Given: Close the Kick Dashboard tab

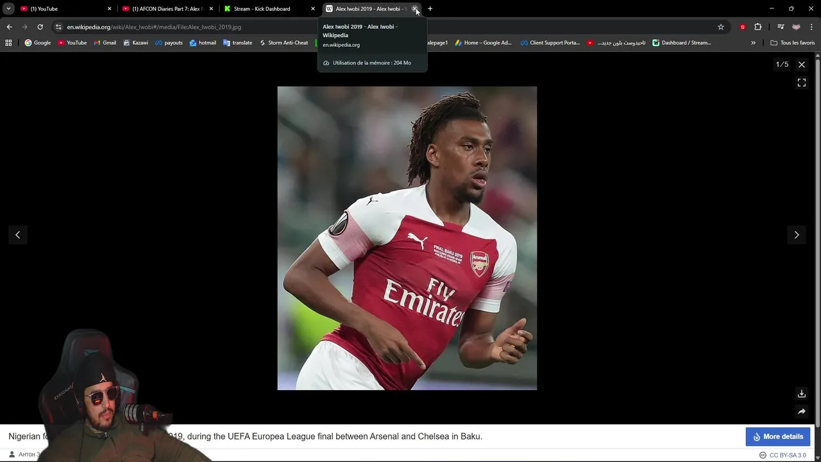Looking at the screenshot, I should [x=313, y=9].
